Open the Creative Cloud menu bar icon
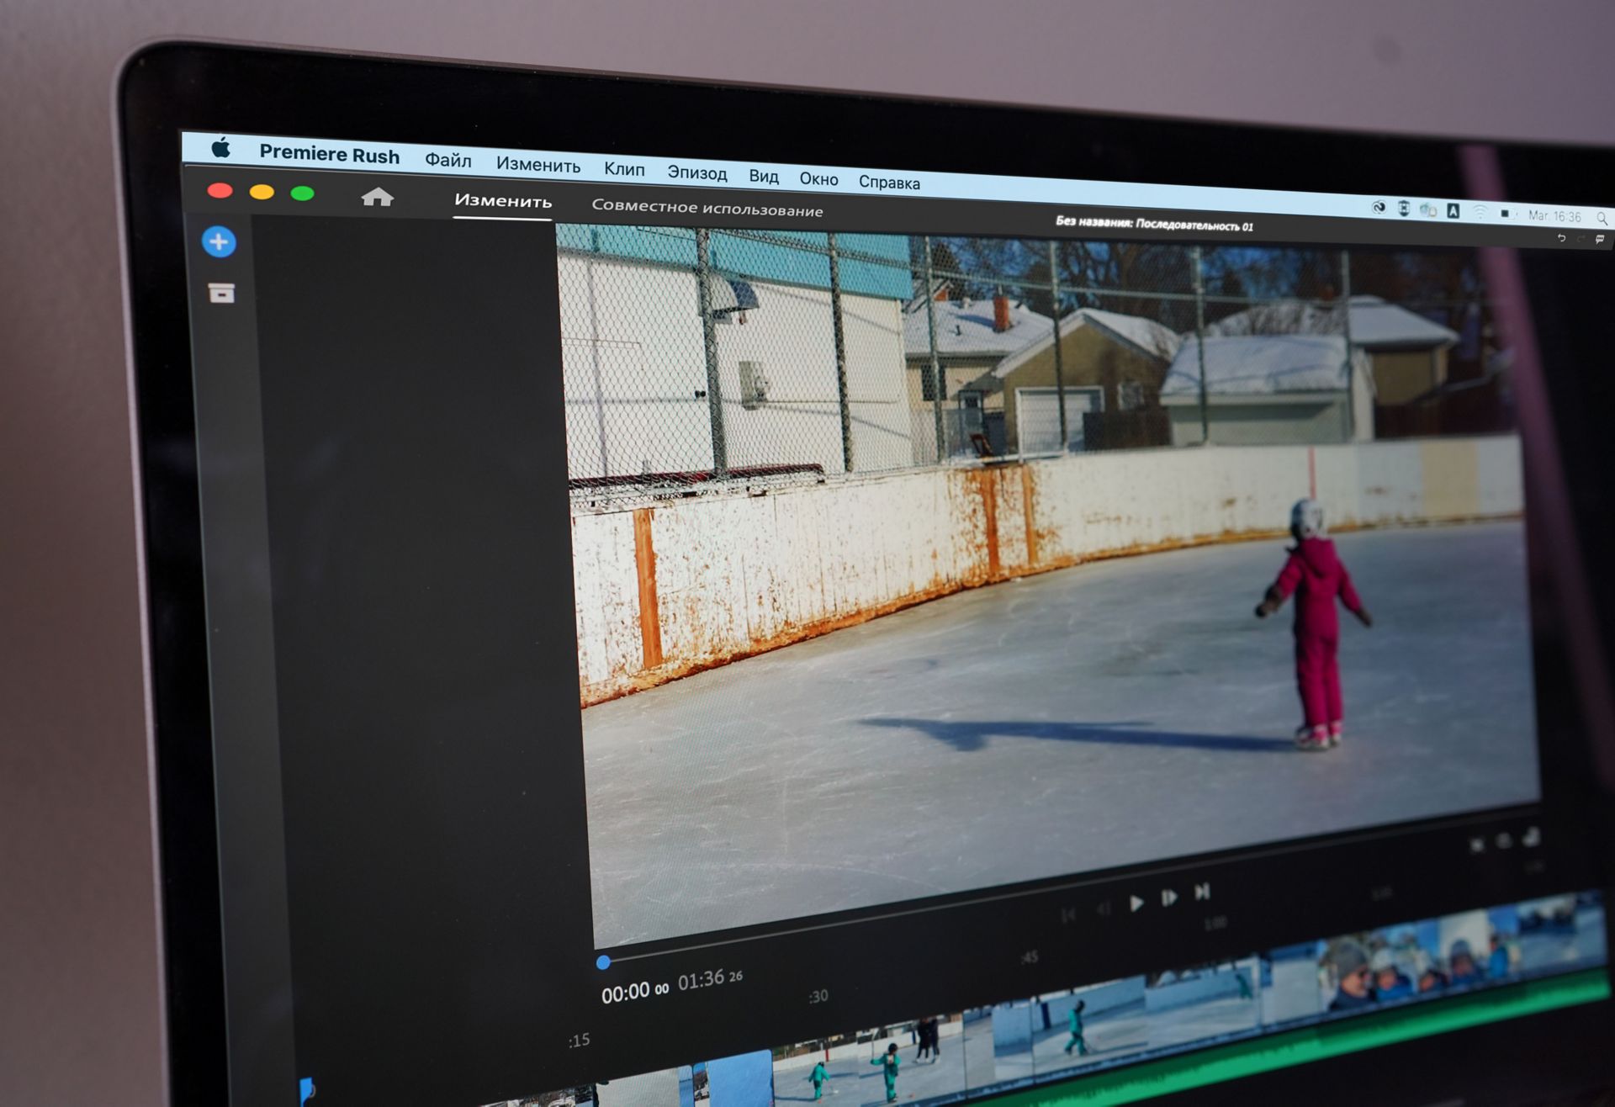This screenshot has height=1107, width=1615. (x=1379, y=208)
